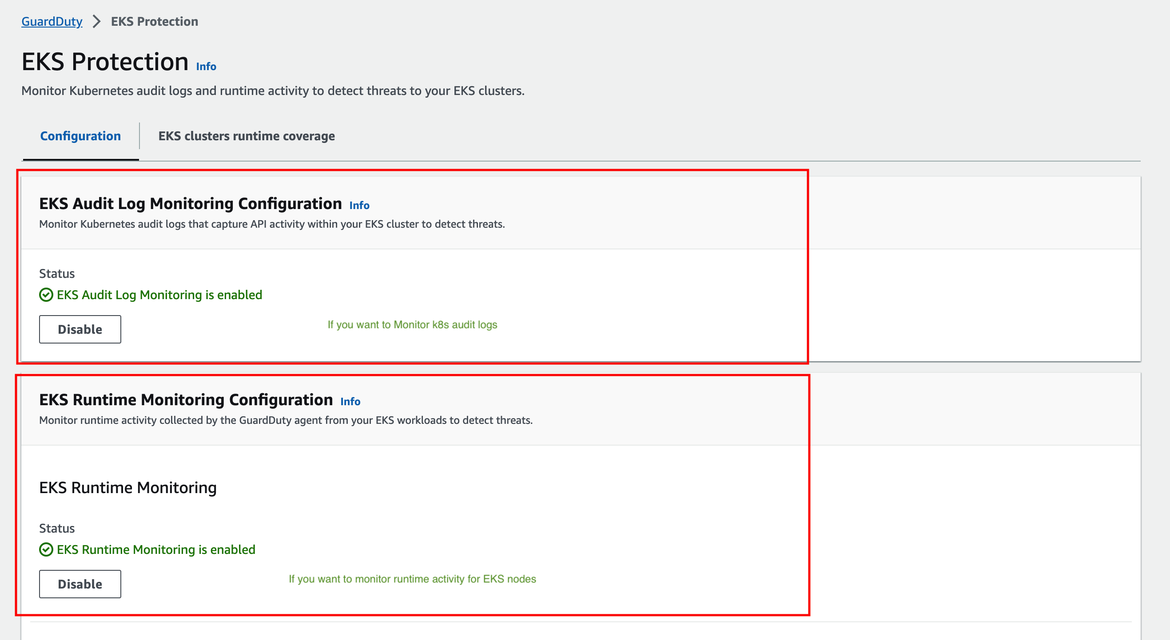Disable EKS Runtime Monitoring

tap(80, 584)
